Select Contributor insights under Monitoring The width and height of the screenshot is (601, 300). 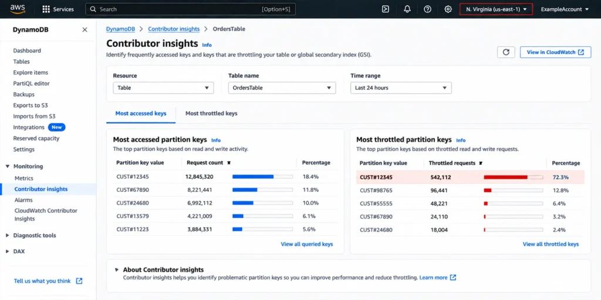coord(41,189)
